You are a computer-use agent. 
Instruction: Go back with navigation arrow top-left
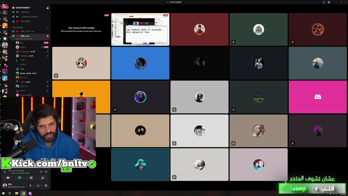pos(3,2)
